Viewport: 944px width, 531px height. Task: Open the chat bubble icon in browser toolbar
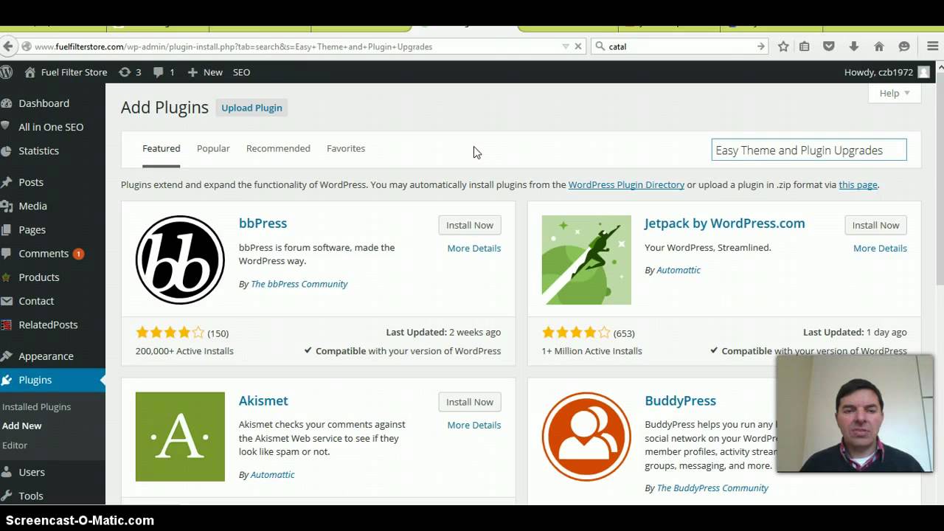904,46
